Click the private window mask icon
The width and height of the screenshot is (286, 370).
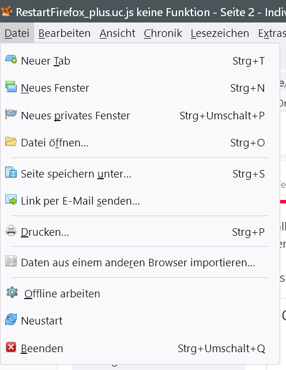click(11, 114)
